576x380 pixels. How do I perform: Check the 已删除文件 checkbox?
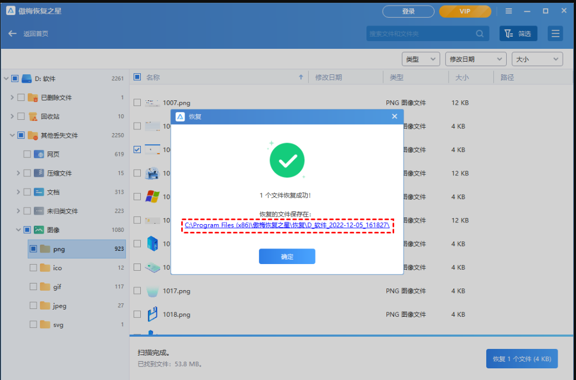[21, 98]
